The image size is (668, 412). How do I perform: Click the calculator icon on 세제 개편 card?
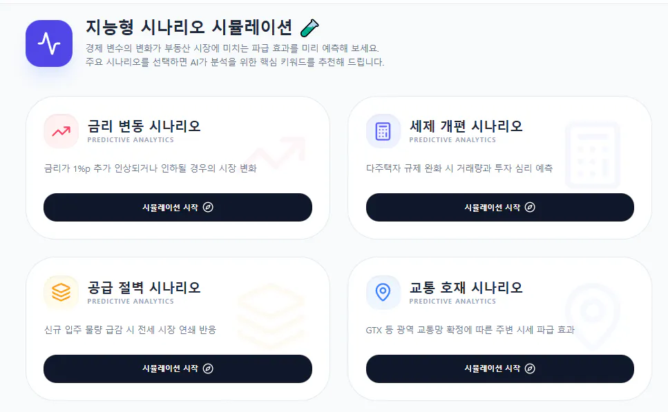383,130
